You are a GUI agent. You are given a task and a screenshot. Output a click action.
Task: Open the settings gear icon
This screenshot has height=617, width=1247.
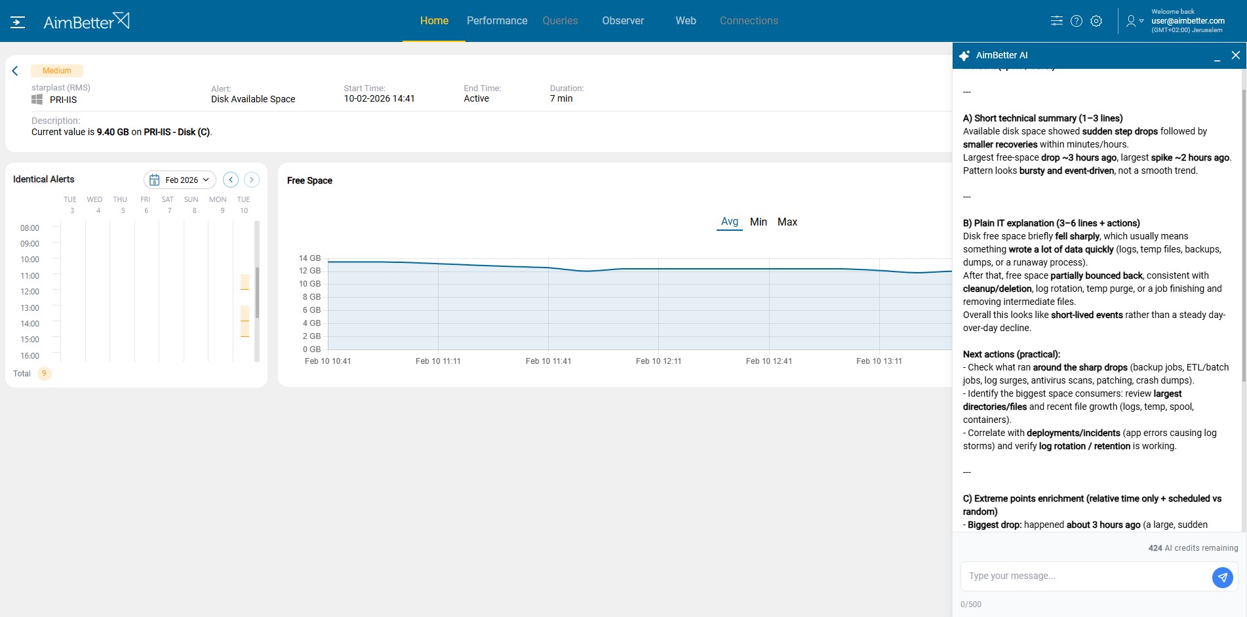(x=1096, y=21)
